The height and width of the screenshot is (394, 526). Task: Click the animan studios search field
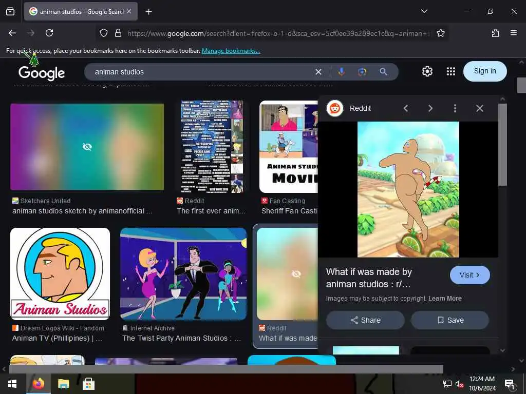click(201, 72)
